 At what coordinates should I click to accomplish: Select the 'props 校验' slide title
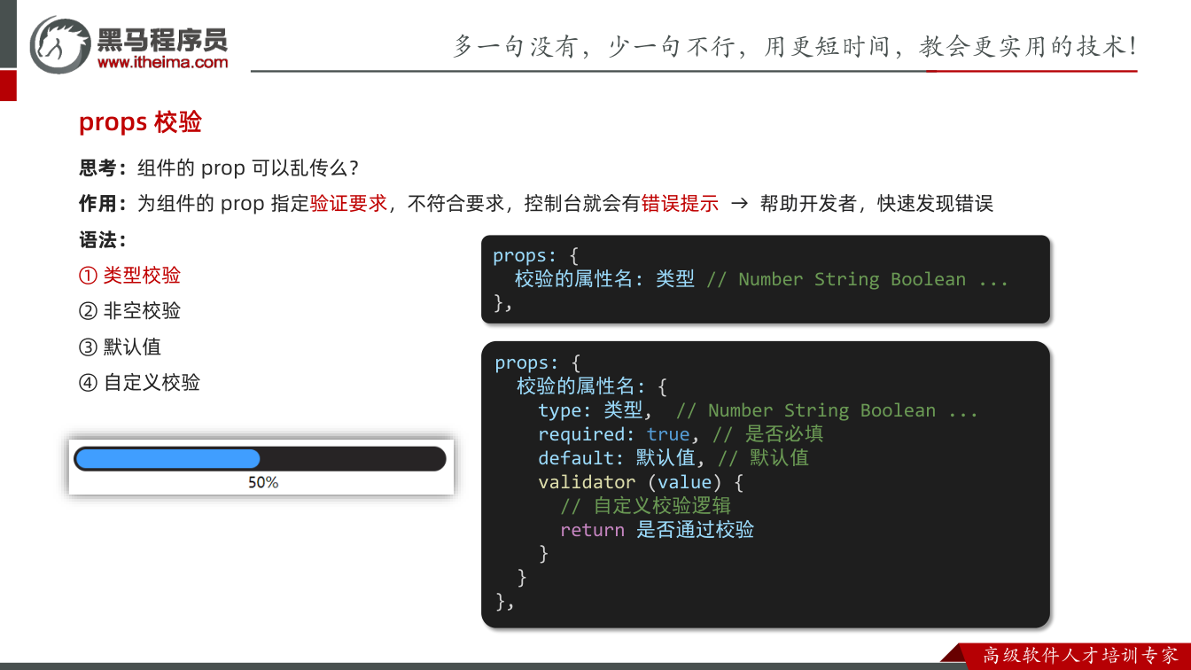tap(140, 121)
